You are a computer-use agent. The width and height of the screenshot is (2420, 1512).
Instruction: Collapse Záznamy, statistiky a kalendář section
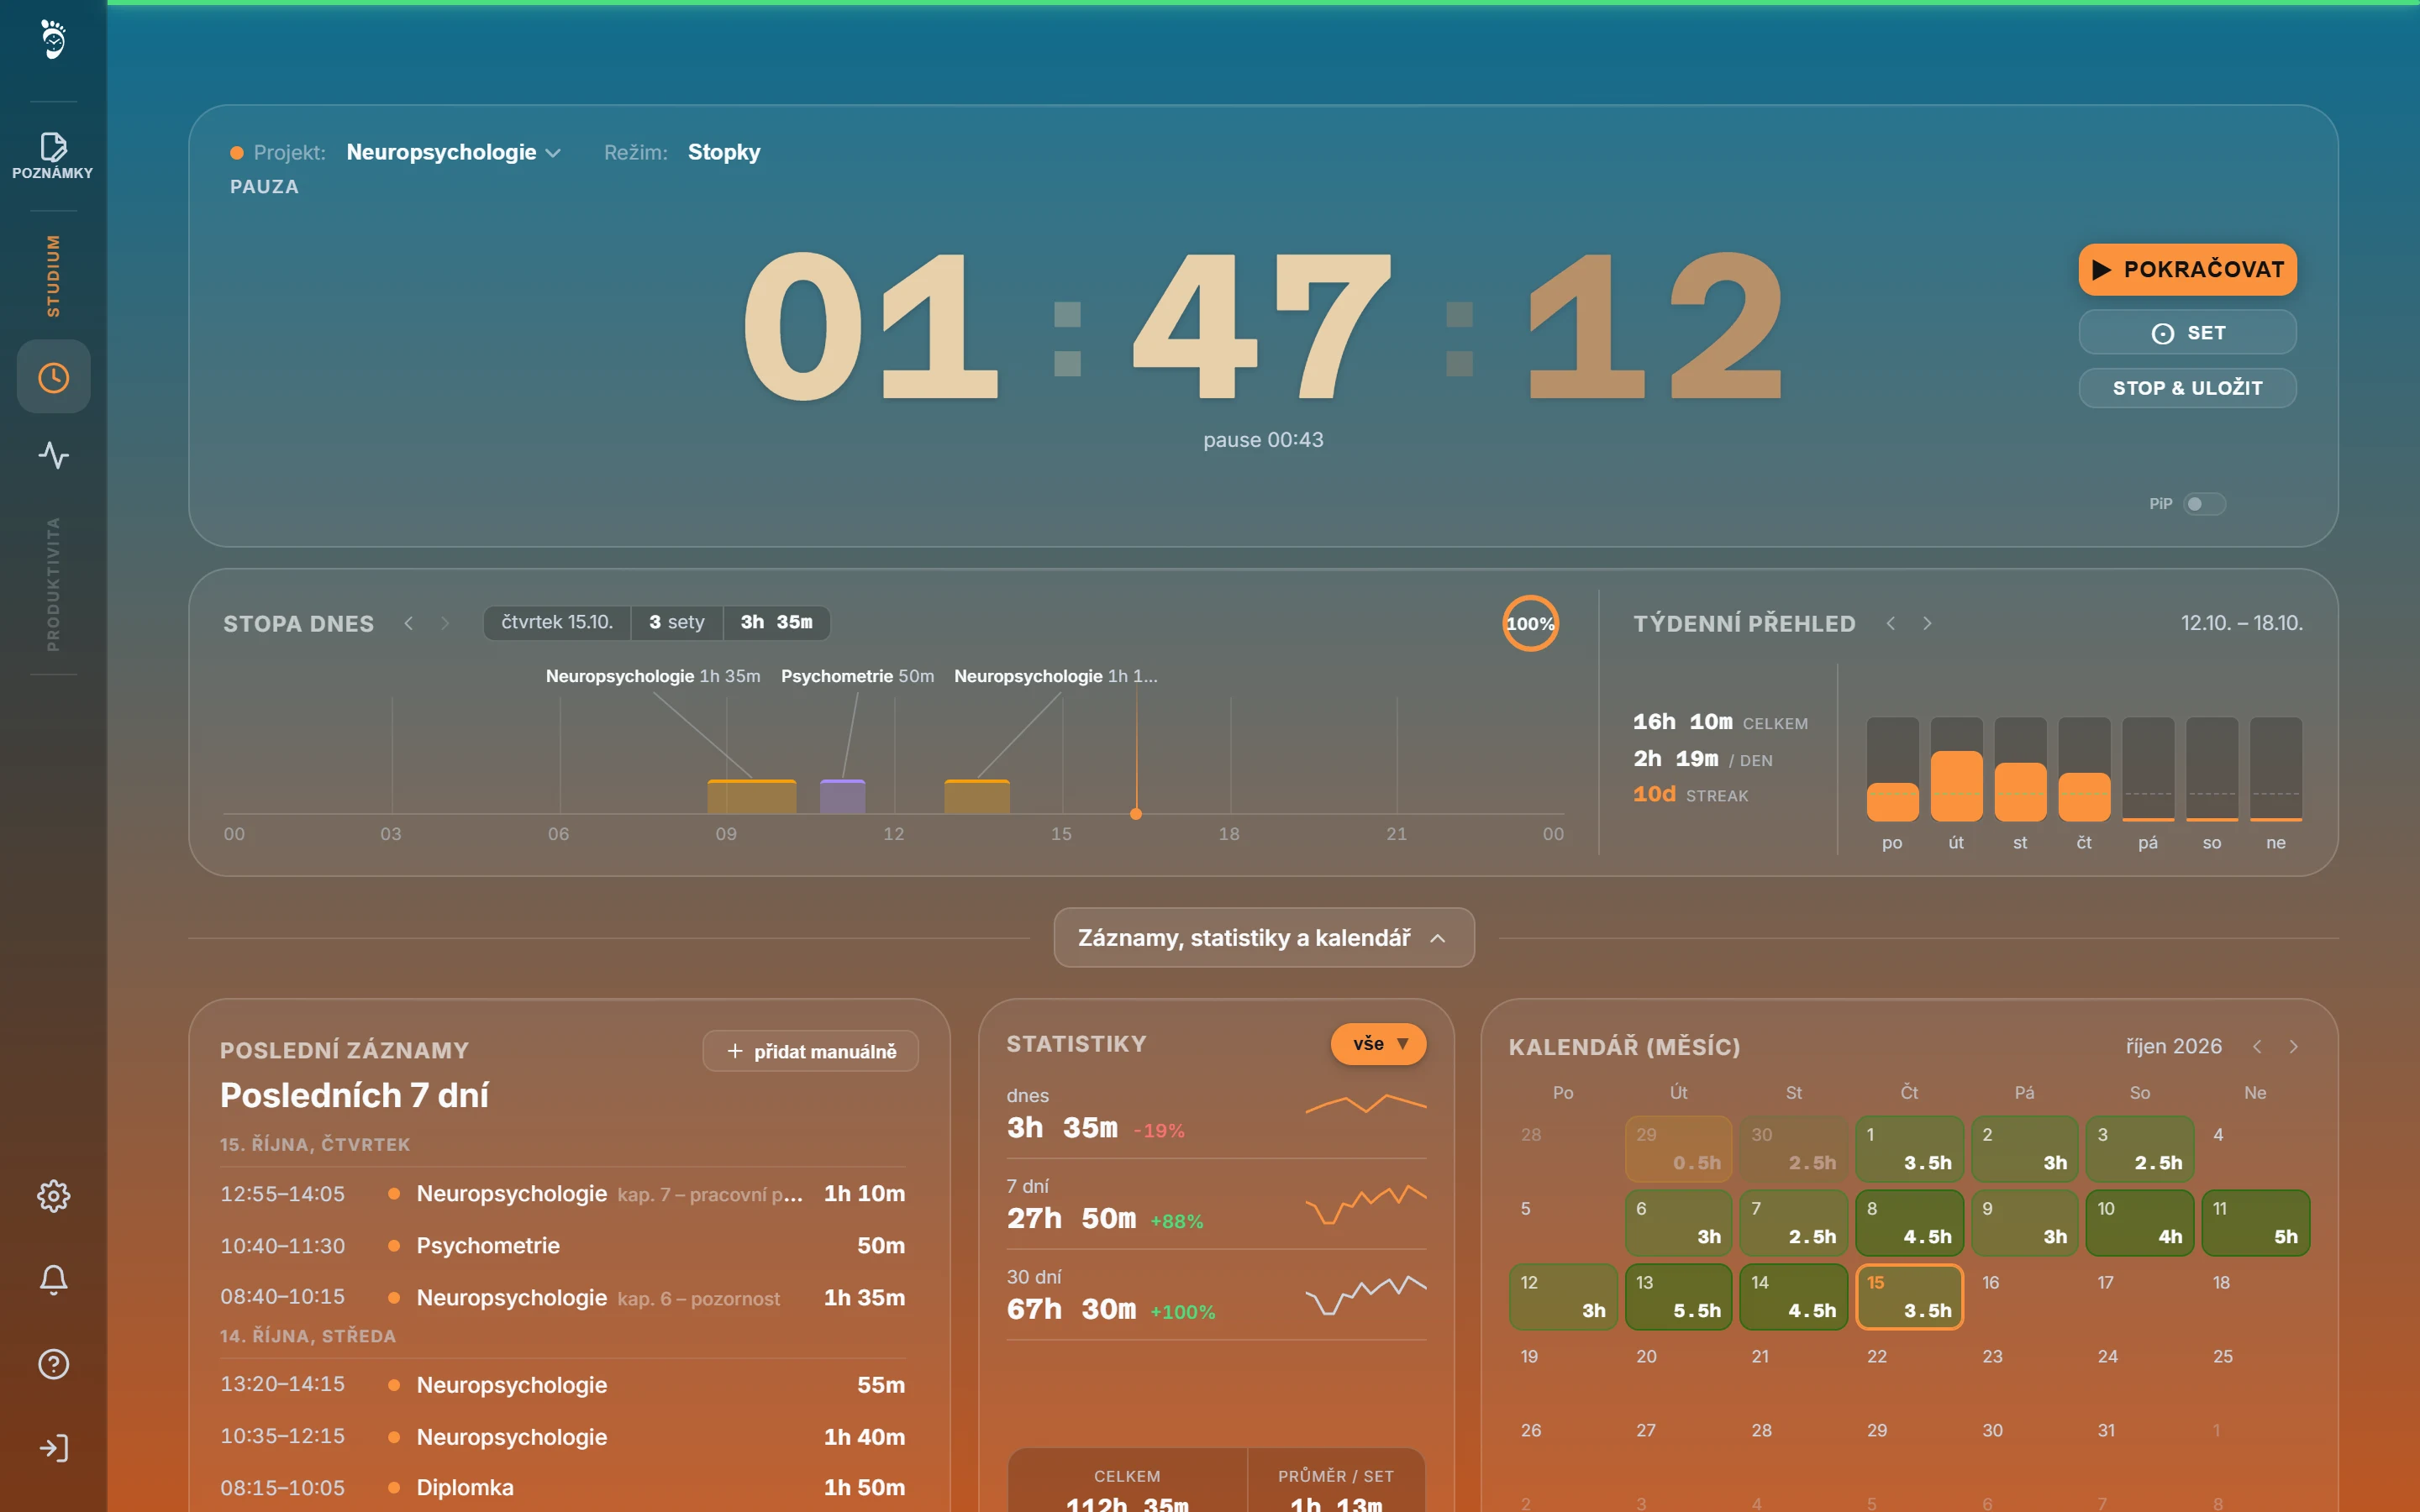point(1264,937)
